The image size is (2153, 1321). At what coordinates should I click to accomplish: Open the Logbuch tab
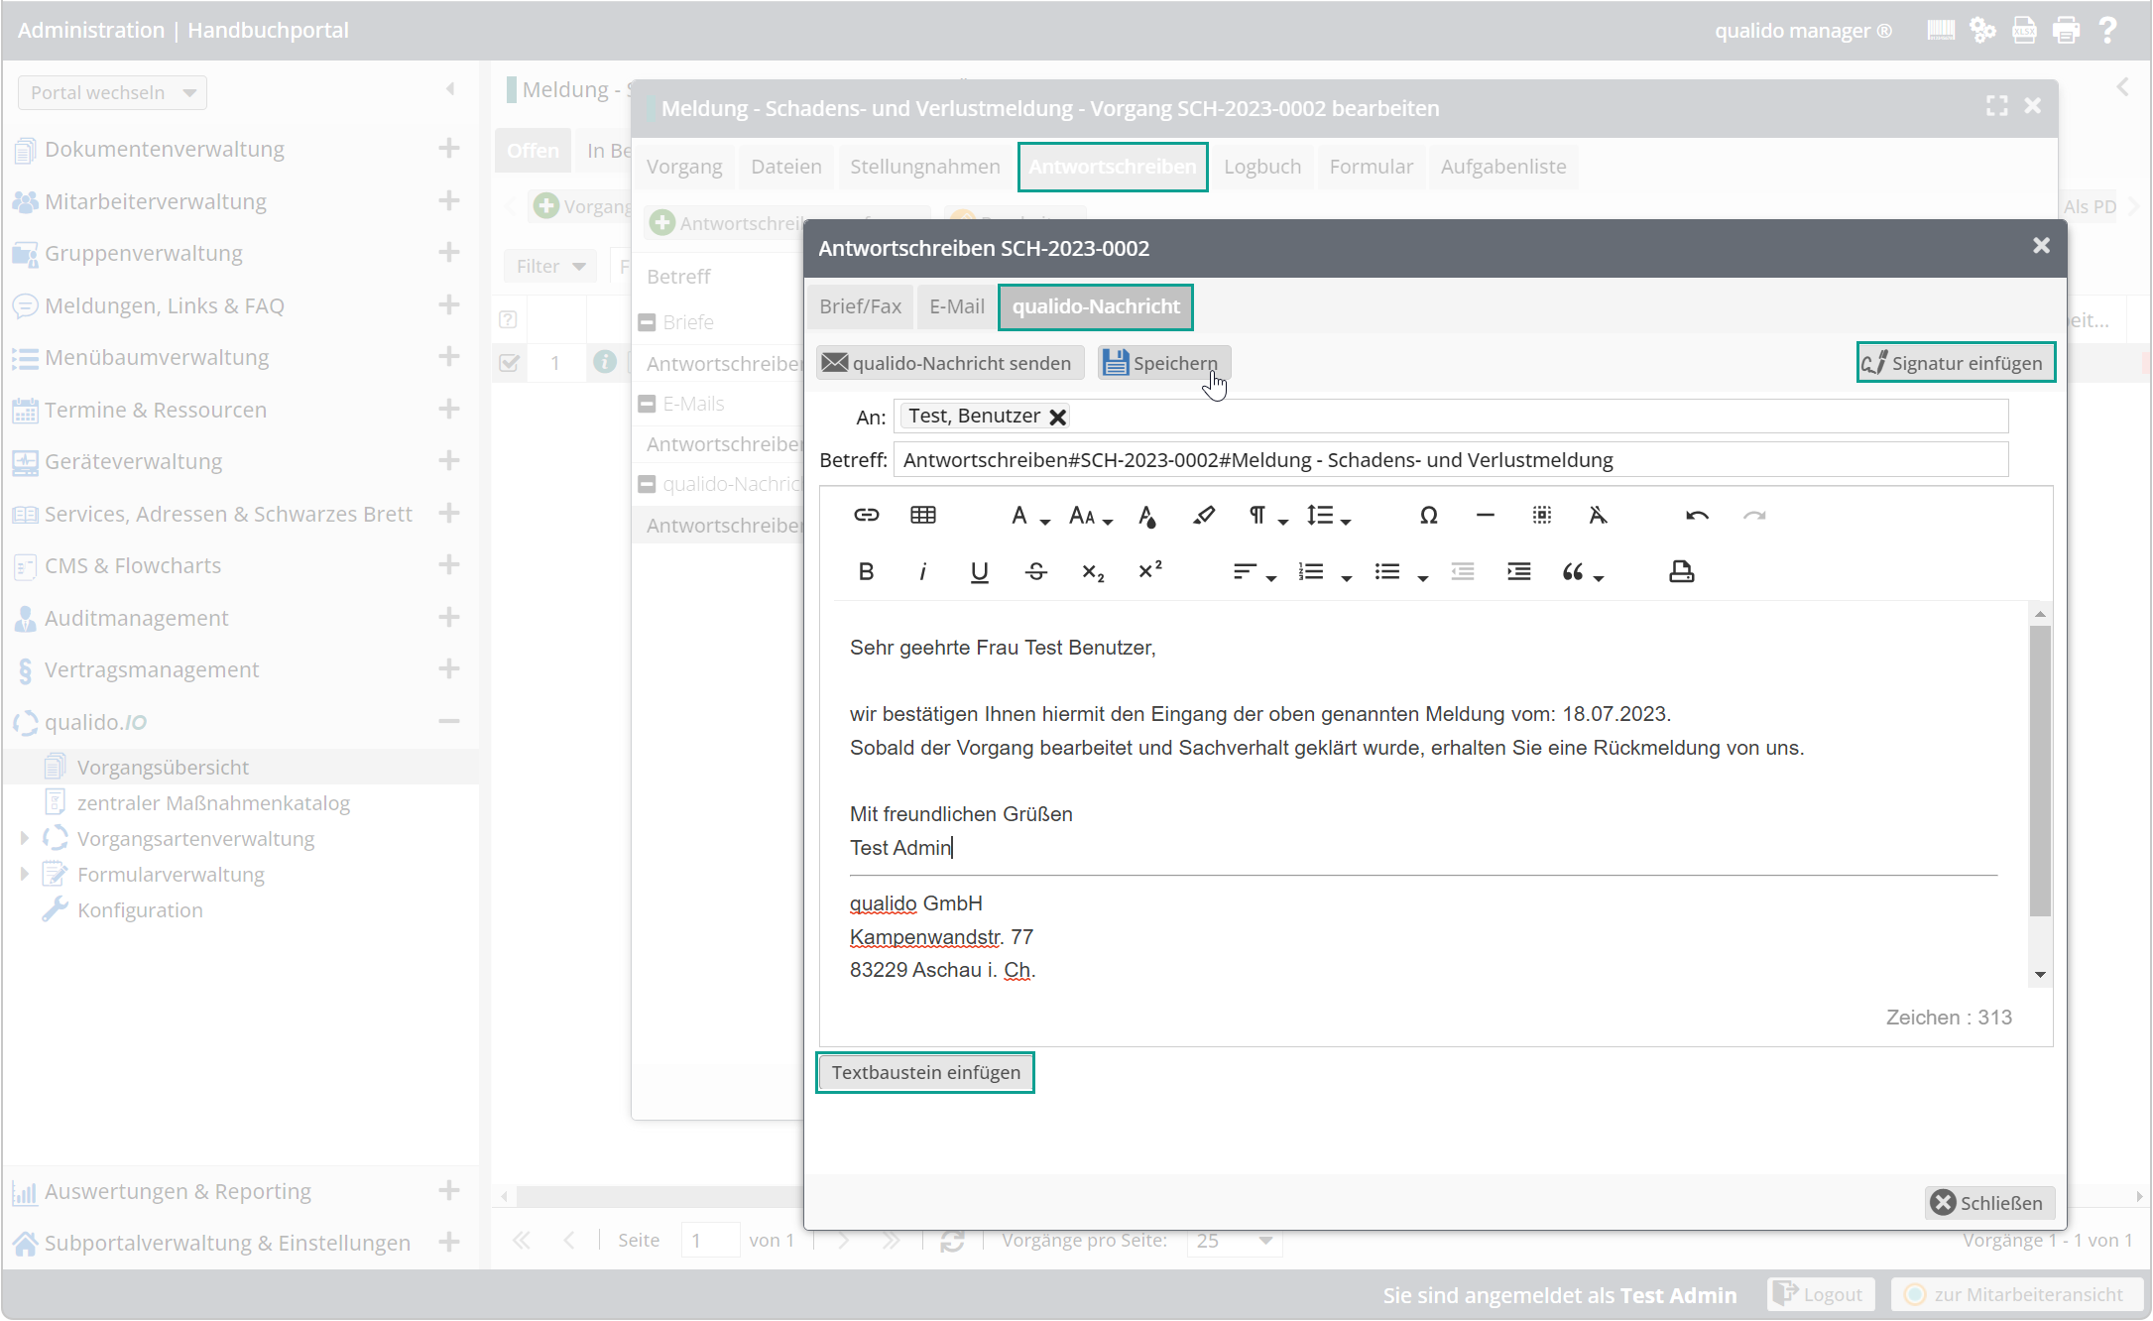click(1261, 167)
